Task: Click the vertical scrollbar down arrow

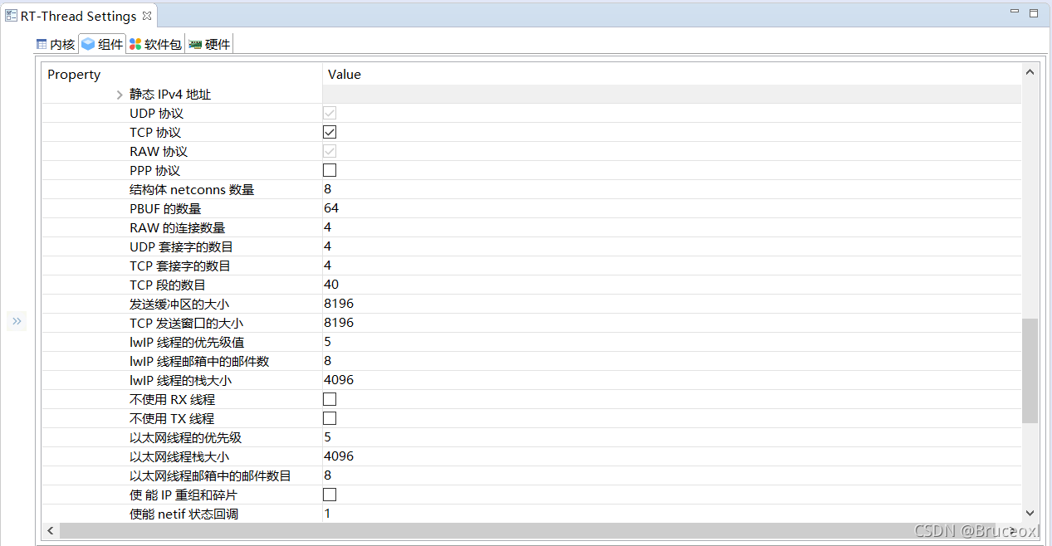Action: point(1030,514)
